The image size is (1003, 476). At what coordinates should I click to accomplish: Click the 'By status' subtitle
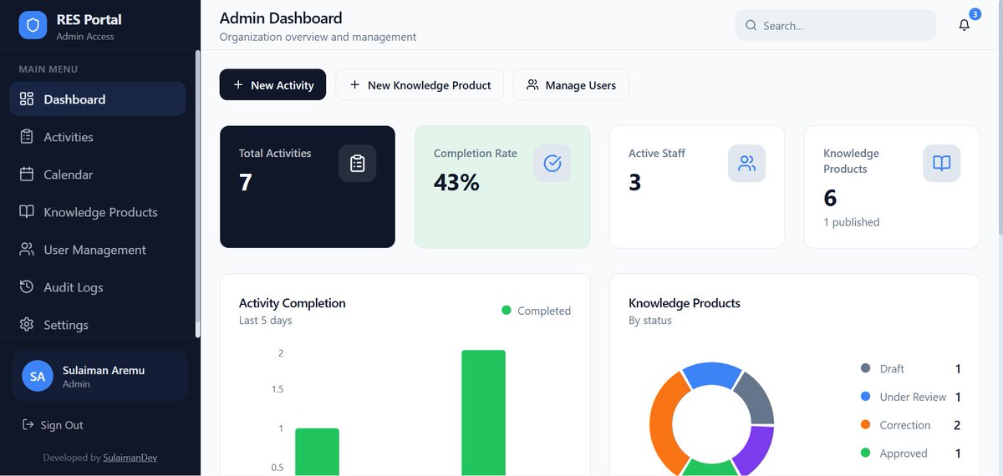650,321
